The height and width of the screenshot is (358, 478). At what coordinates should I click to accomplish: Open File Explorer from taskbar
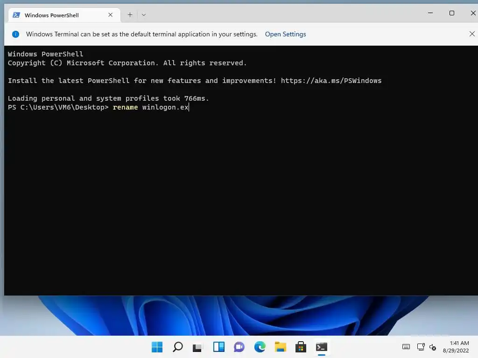[x=281, y=347]
